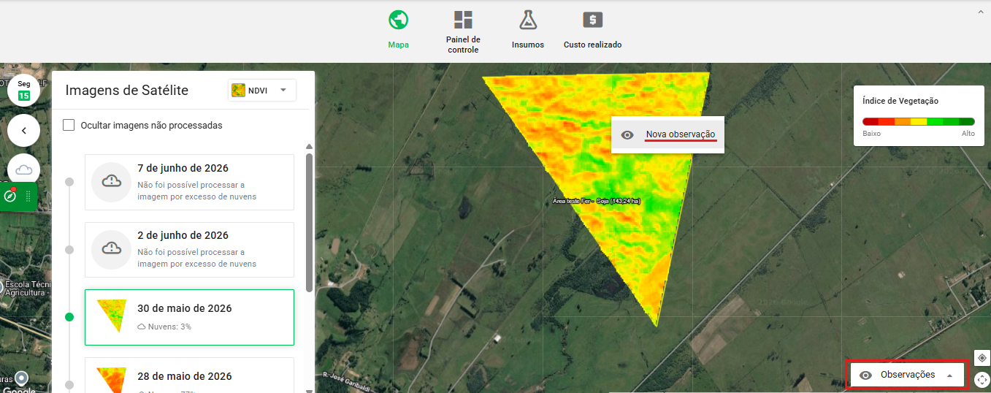Select the 30 de maio de 2026 image

[x=189, y=317]
